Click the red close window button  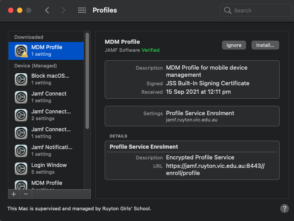pyautogui.click(x=11, y=10)
